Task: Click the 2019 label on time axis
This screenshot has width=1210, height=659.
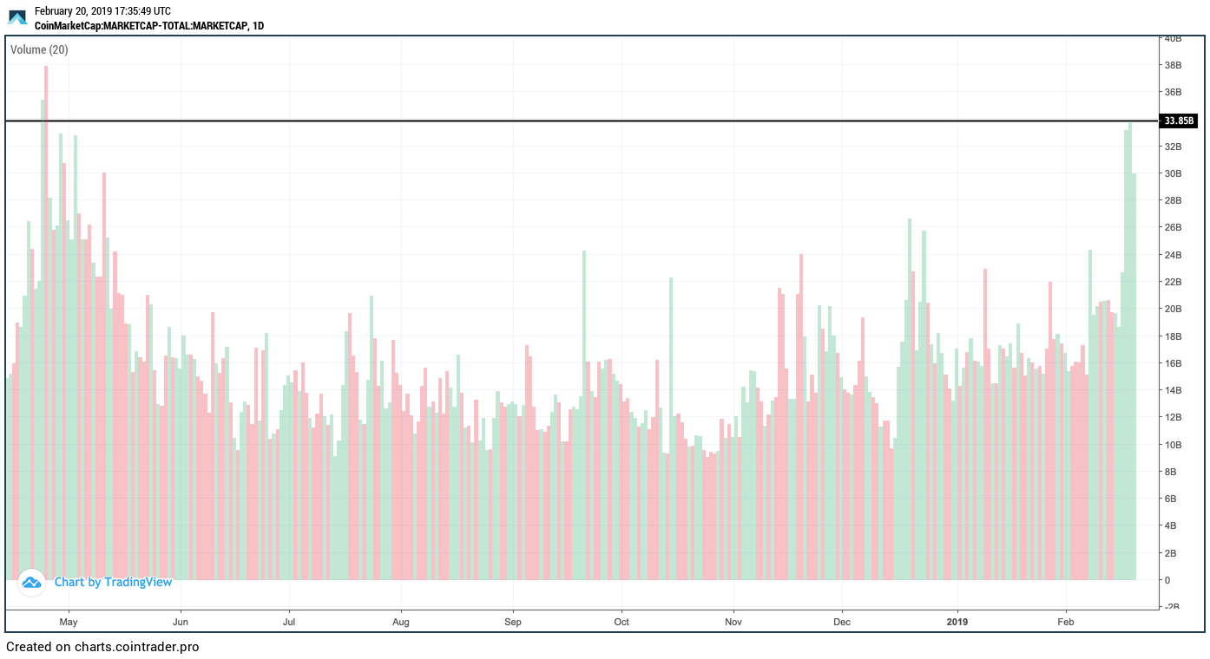Action: click(x=957, y=622)
